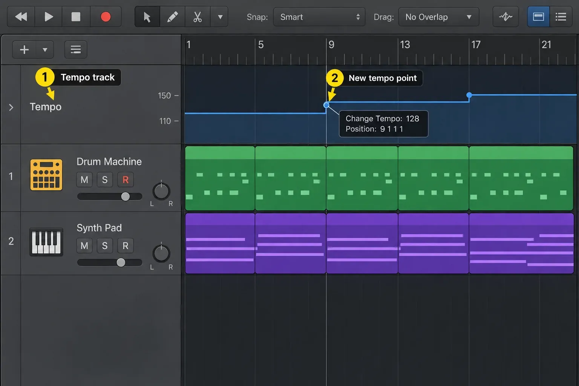
Task: Solo the Synth Pad track
Action: 105,246
